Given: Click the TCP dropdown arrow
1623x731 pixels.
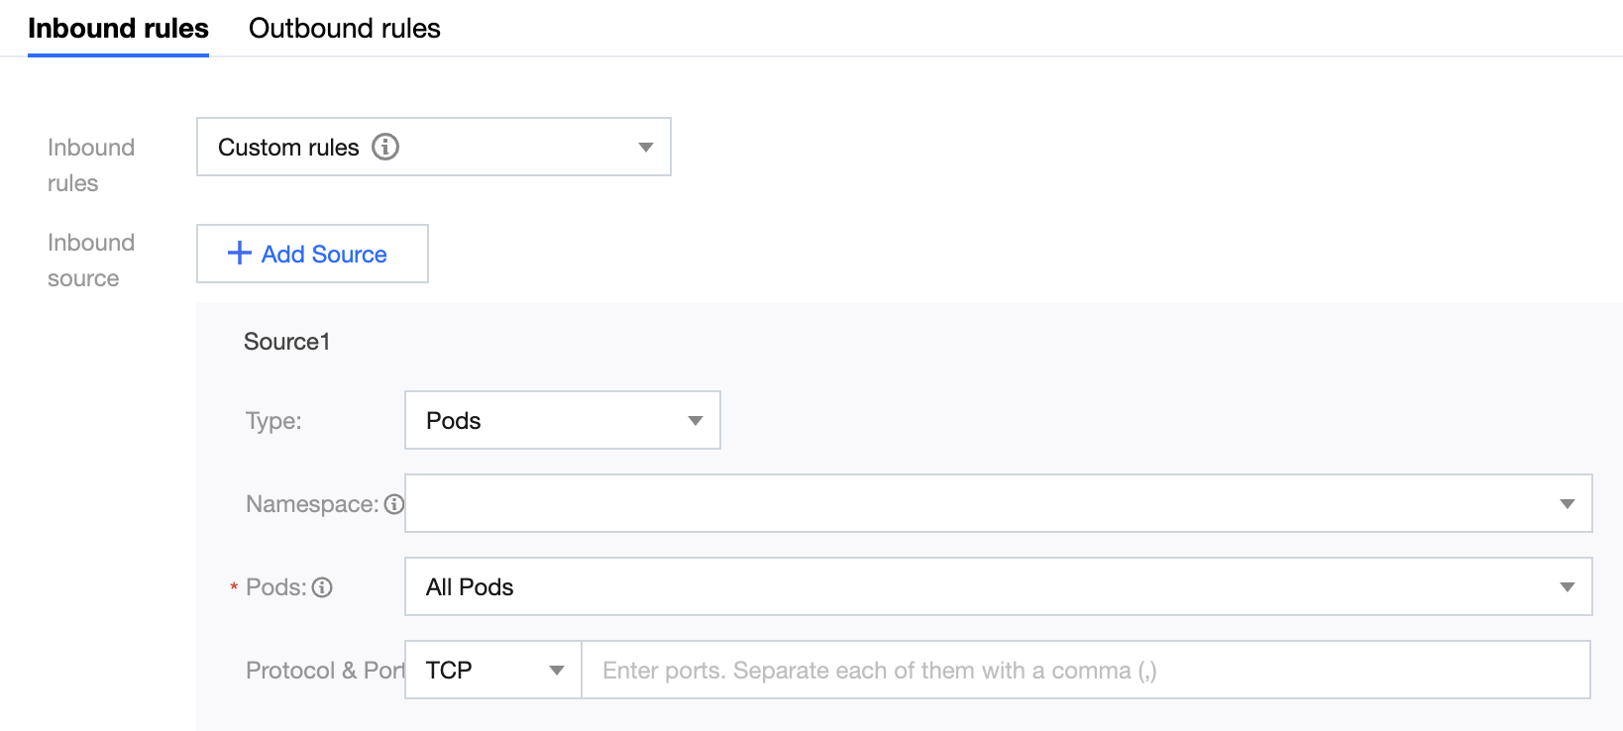Looking at the screenshot, I should click(x=557, y=671).
